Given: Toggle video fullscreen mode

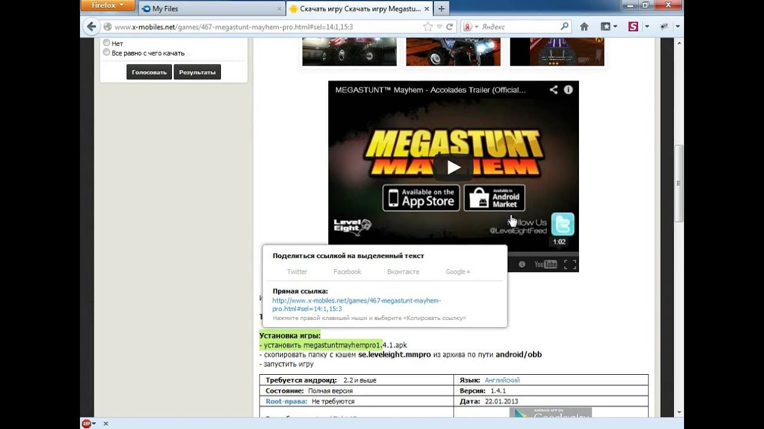Looking at the screenshot, I should (x=570, y=264).
